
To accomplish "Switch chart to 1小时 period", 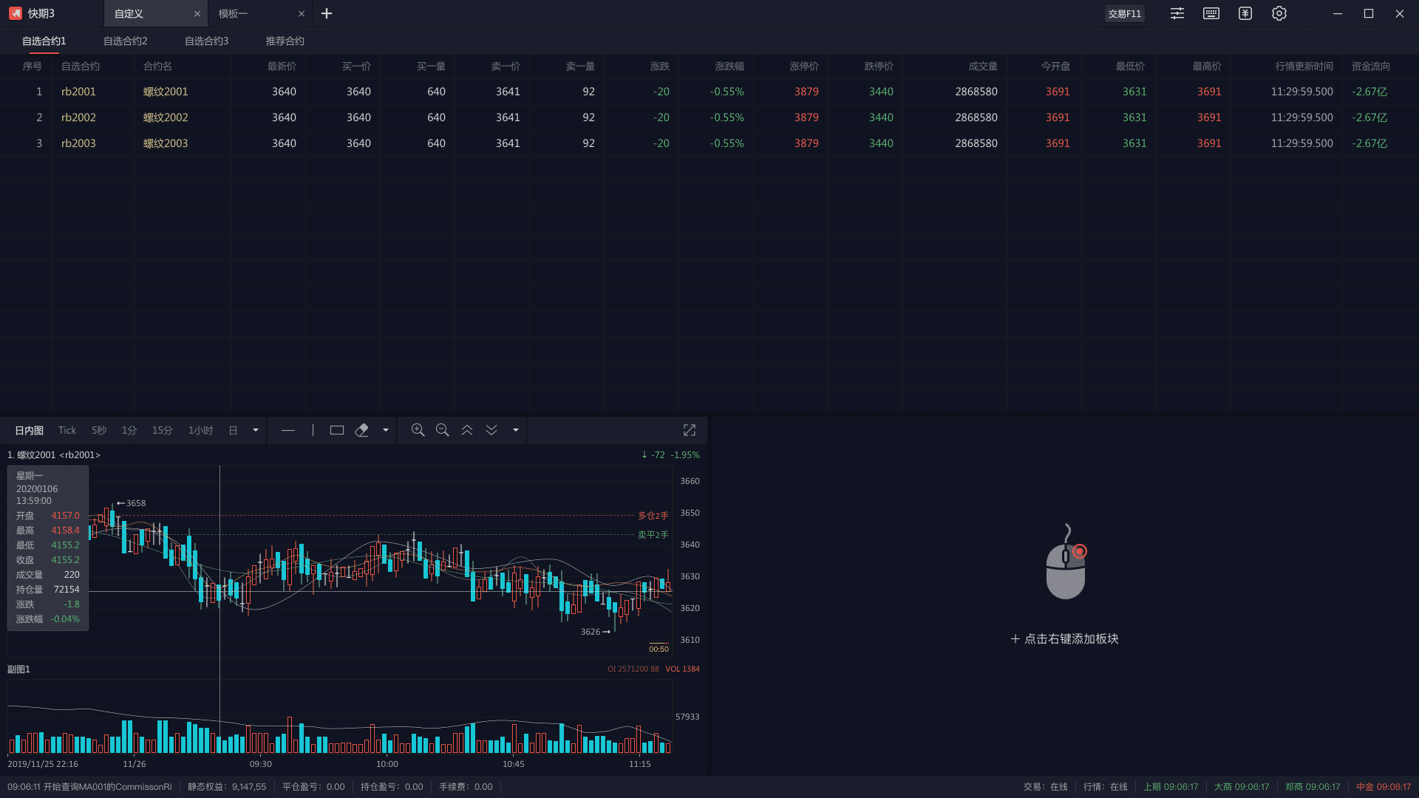I will tap(200, 430).
